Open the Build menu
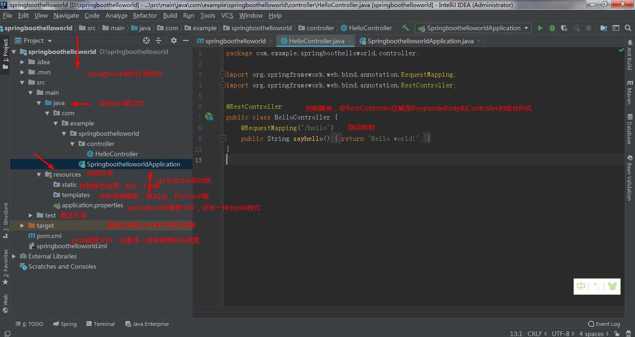Screen dimensions: 635x337 (x=170, y=15)
